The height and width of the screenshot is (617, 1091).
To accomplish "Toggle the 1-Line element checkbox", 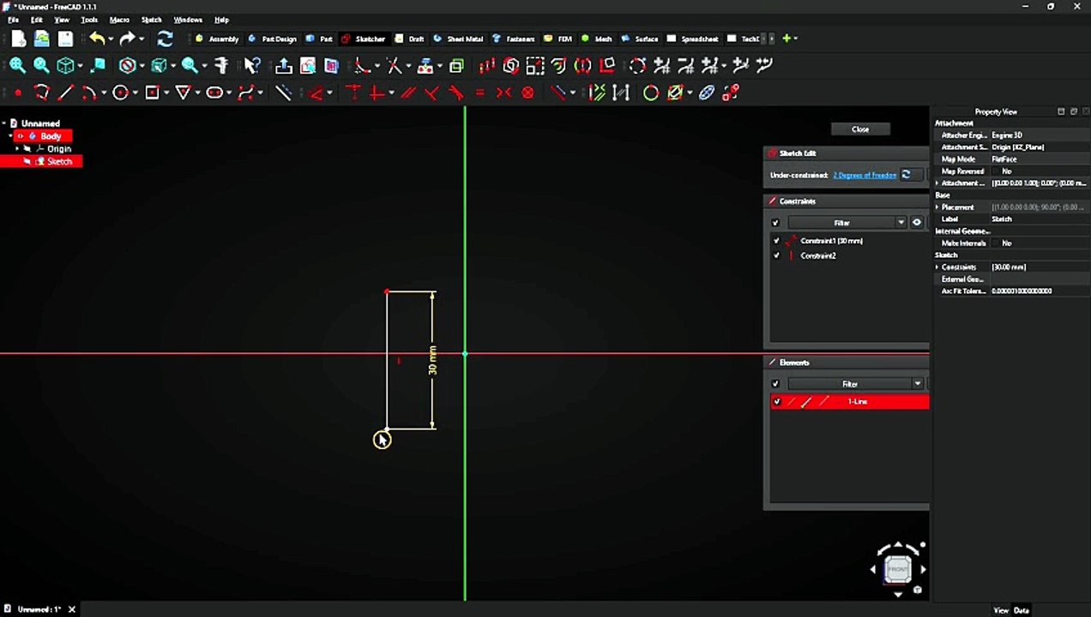I will [x=776, y=401].
